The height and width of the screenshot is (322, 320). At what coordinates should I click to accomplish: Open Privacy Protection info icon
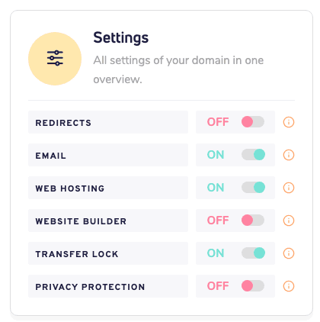point(289,286)
